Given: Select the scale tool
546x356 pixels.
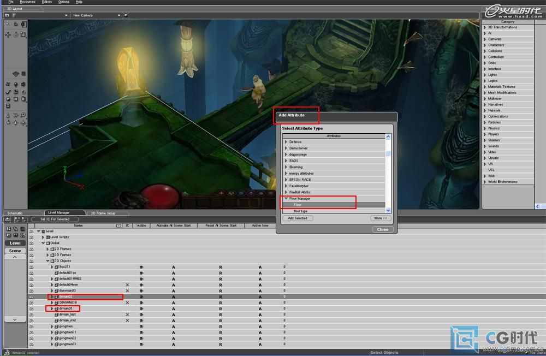Looking at the screenshot, I should click(23, 34).
